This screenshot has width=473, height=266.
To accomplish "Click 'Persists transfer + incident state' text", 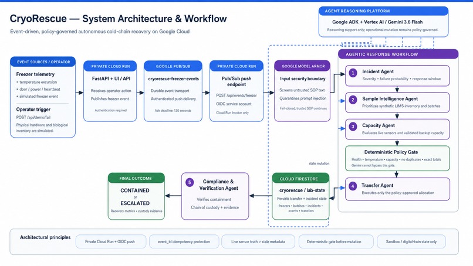I will [x=302, y=199].
